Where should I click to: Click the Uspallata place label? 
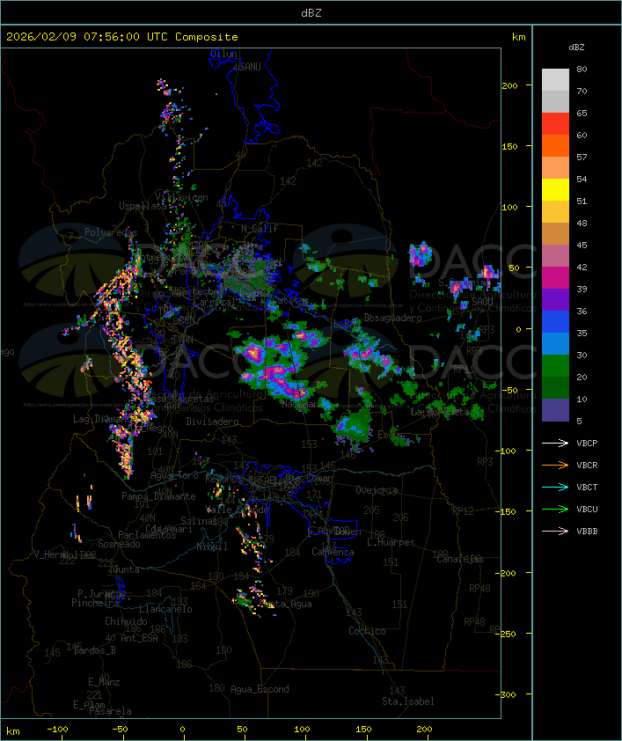[143, 206]
